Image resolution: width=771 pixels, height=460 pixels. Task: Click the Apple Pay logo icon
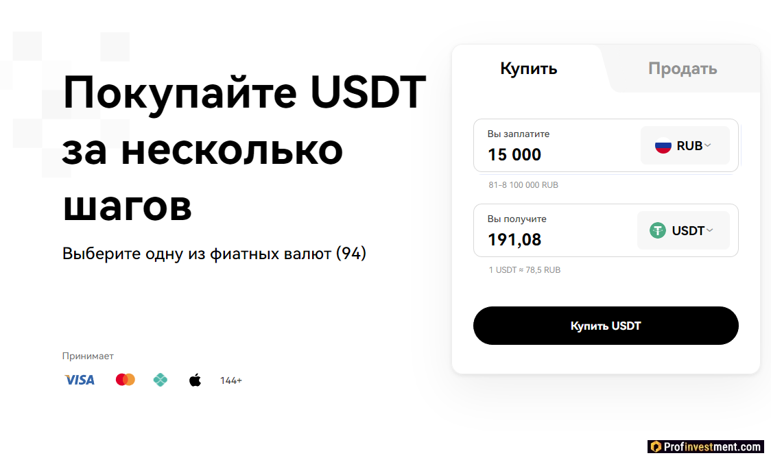(195, 379)
